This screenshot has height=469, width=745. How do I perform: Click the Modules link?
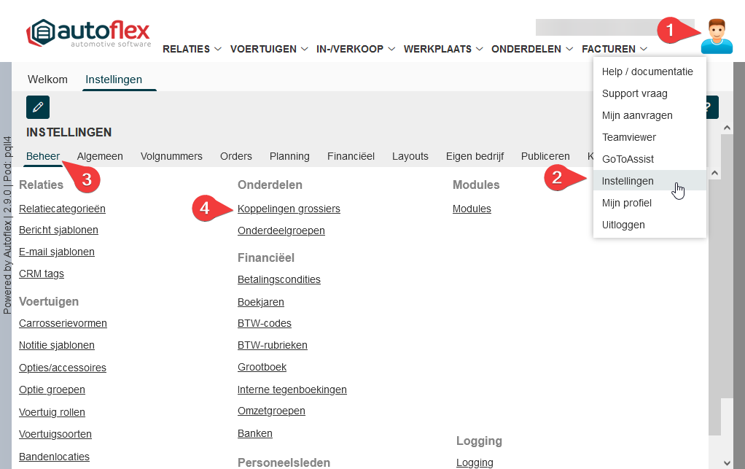click(472, 209)
